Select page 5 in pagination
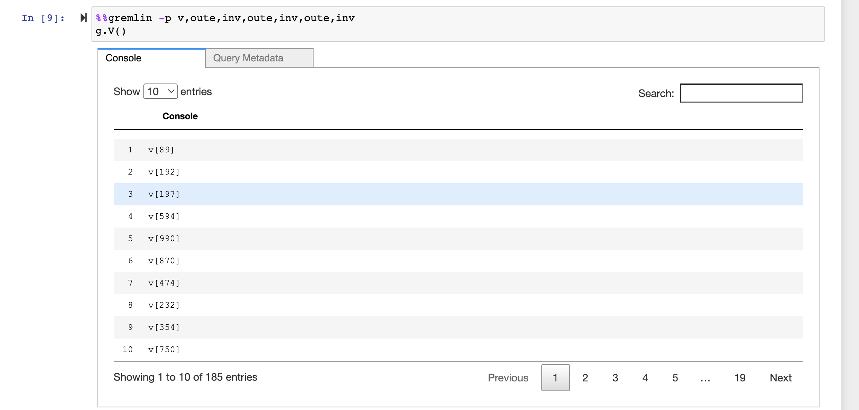Screen dimensions: 859x410 tap(675, 378)
